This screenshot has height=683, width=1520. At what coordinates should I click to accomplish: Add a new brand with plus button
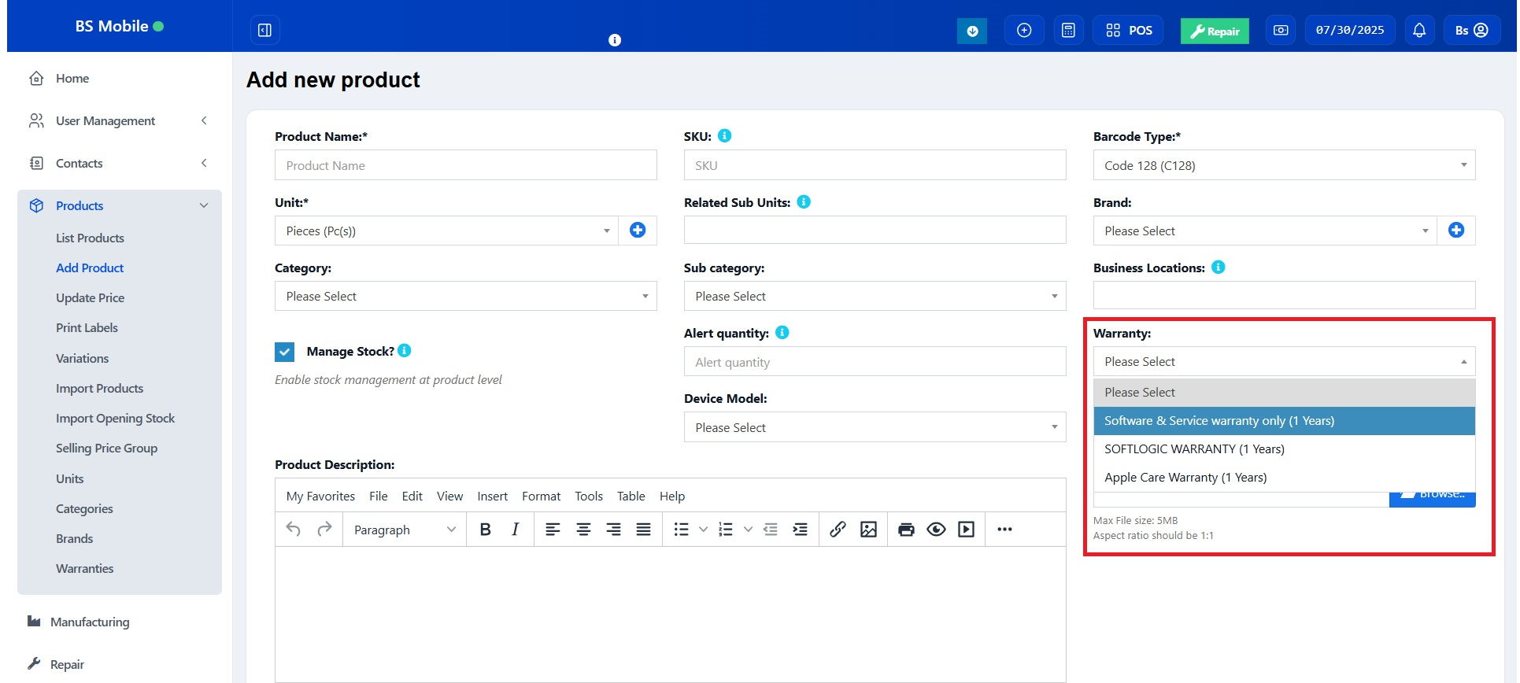(1455, 231)
